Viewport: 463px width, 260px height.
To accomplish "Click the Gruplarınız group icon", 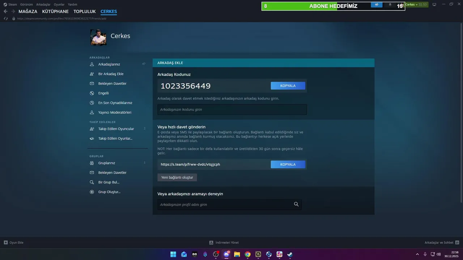I will (x=92, y=163).
